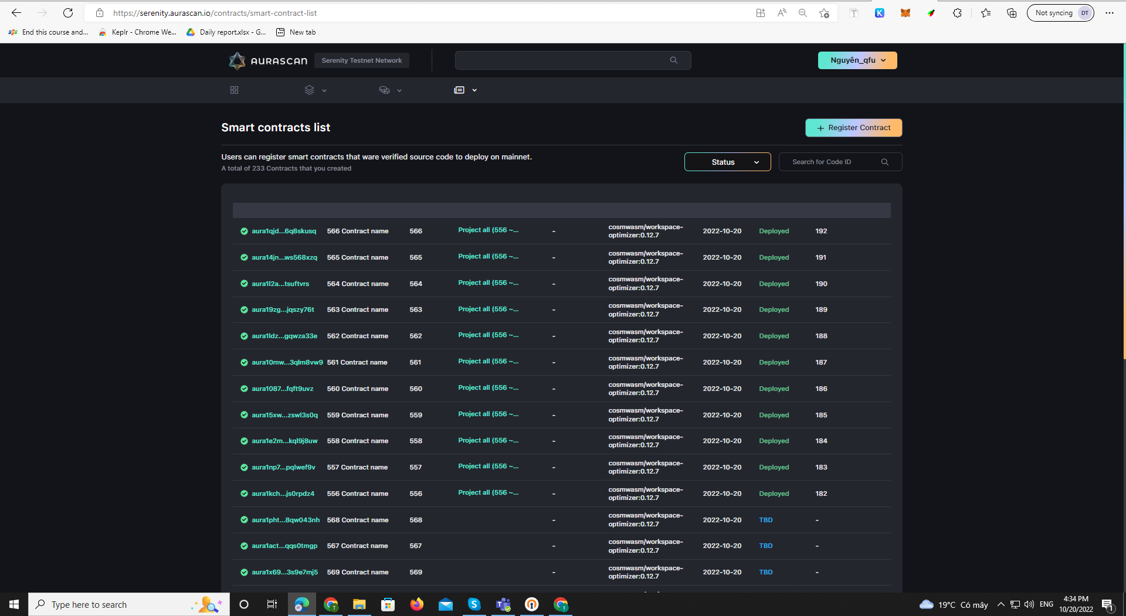Click the Aurascan logo
Image resolution: width=1126 pixels, height=616 pixels.
click(x=267, y=60)
